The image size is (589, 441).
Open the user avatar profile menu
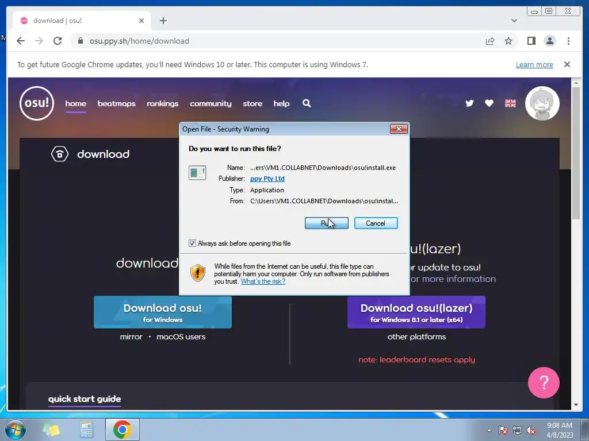coord(542,103)
